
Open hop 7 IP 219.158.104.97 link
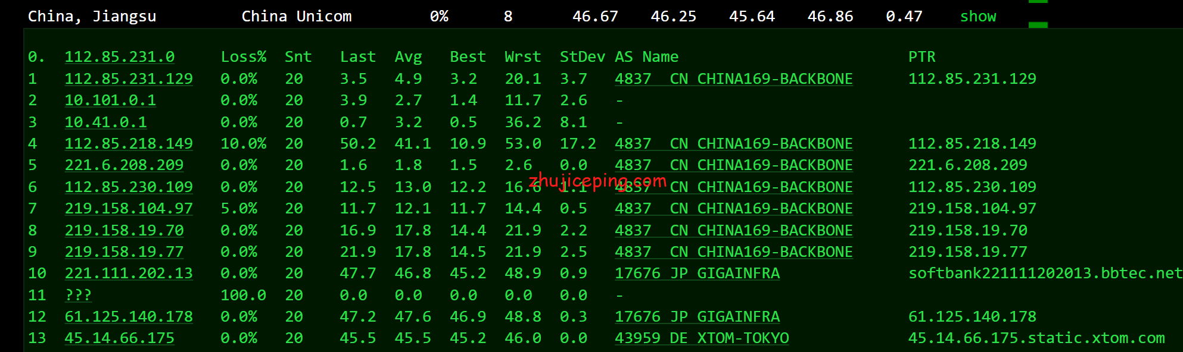click(129, 209)
